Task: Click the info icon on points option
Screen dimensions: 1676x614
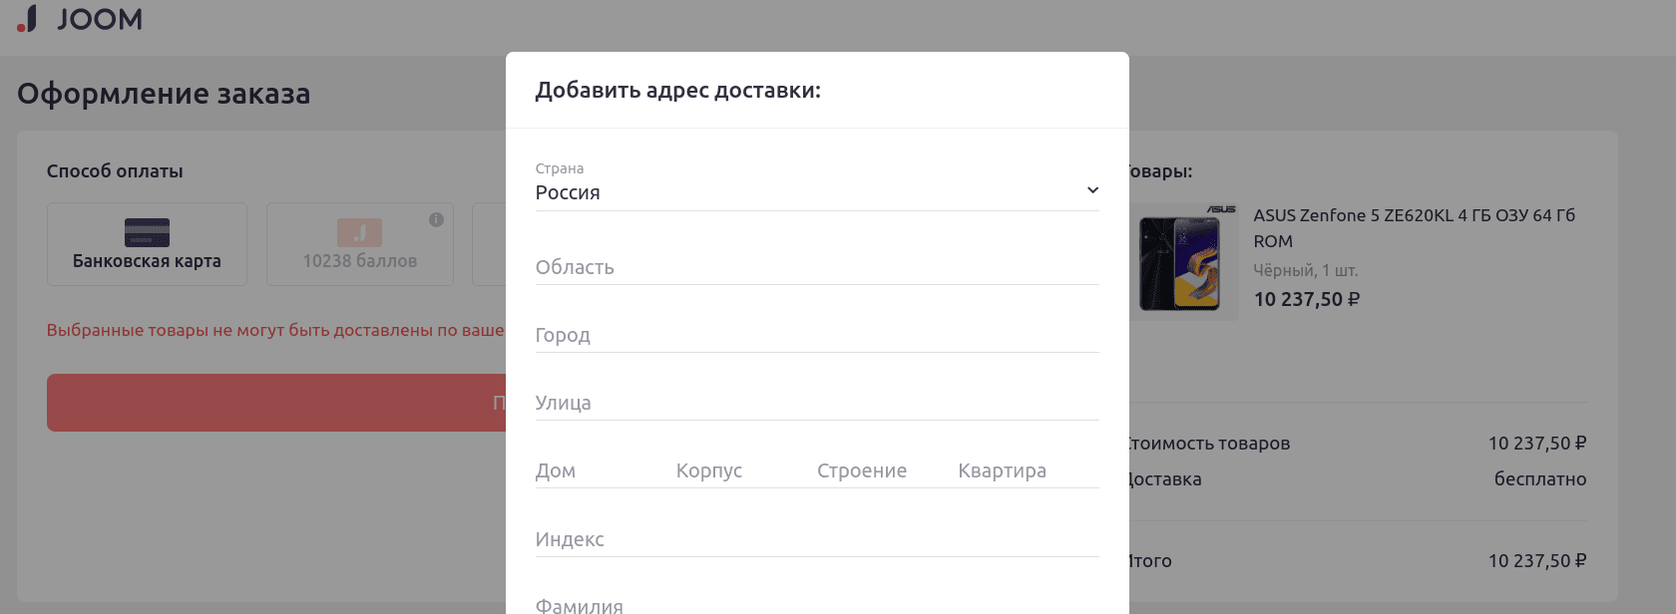Action: (436, 220)
